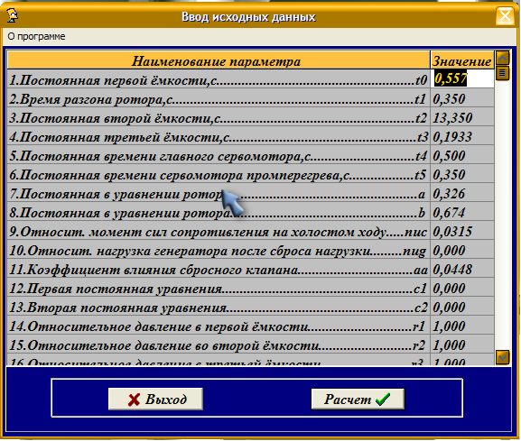Click the Выход exit button
521x441 pixels.
(155, 399)
